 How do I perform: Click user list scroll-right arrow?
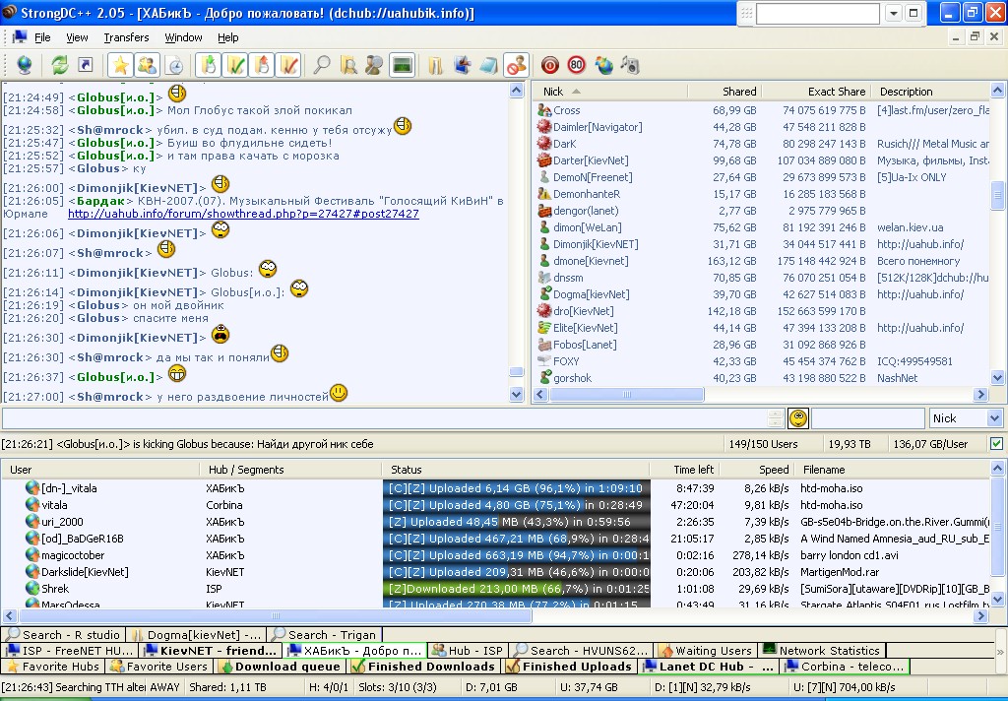point(981,394)
